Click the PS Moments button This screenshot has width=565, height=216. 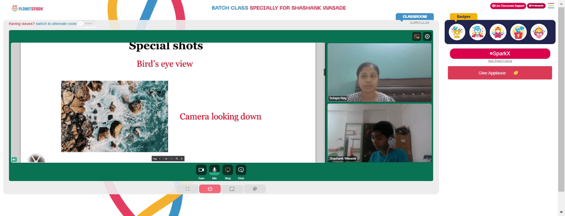536,6
